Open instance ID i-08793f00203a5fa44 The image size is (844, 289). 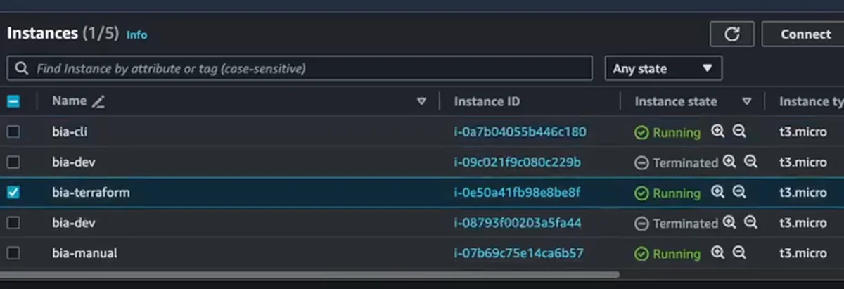point(518,223)
